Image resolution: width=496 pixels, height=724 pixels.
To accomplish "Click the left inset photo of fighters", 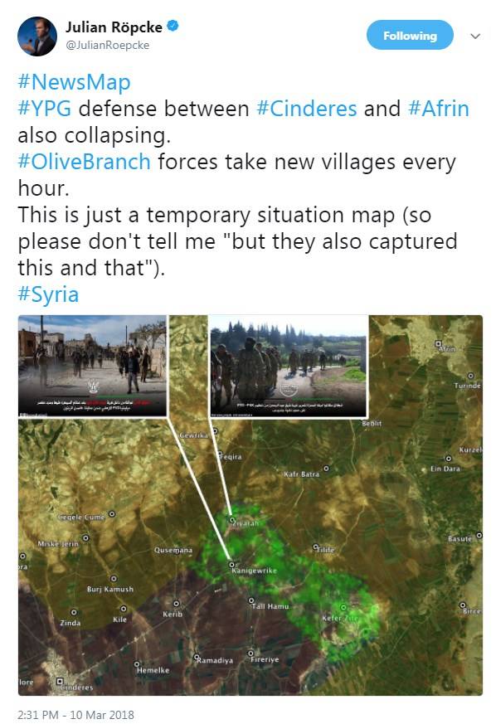I will (x=92, y=367).
